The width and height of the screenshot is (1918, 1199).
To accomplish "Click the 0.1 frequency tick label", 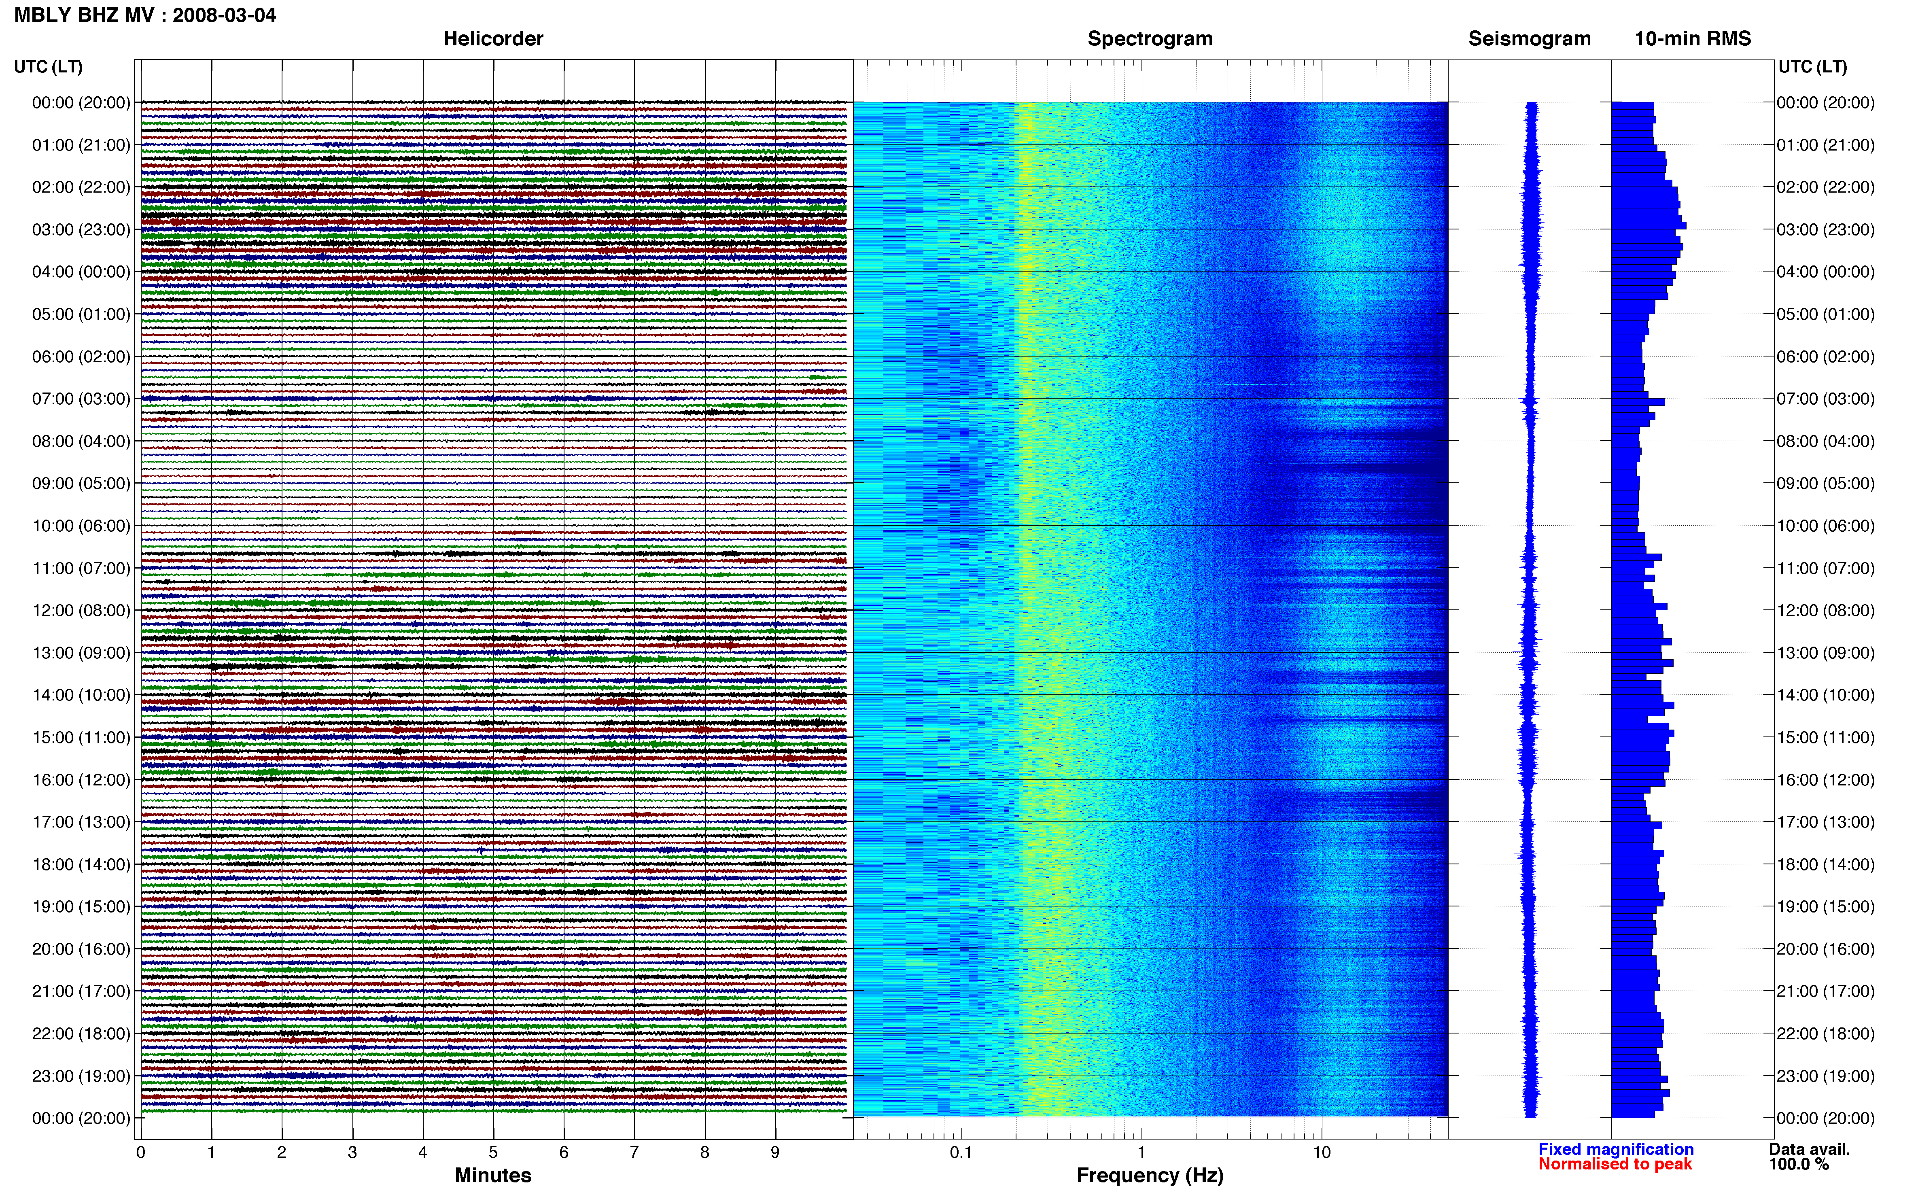I will tap(962, 1153).
